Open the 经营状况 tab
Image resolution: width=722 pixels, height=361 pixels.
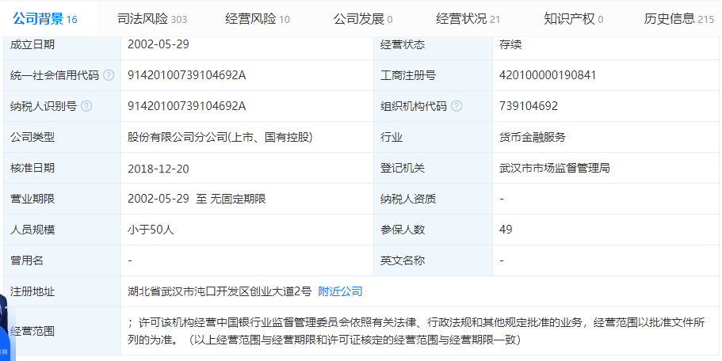pos(468,18)
